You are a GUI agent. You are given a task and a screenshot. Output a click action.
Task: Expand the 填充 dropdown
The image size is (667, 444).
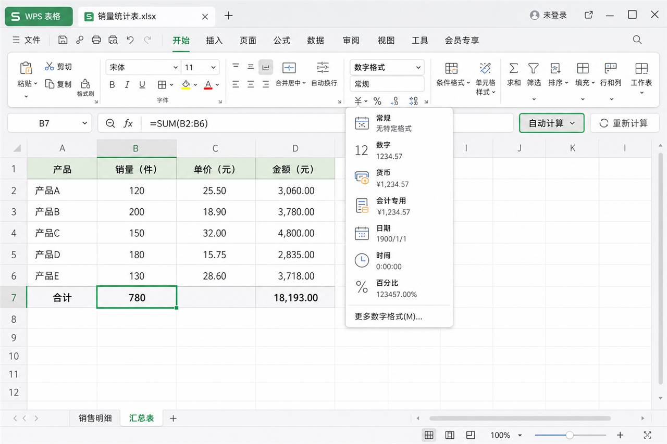[x=594, y=83]
